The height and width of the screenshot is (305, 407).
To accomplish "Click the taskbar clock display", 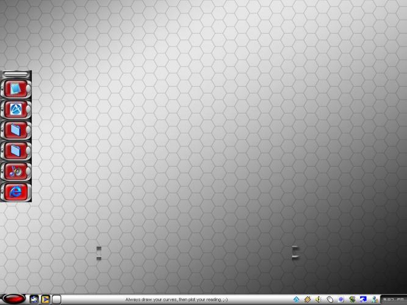I will pyautogui.click(x=393, y=300).
